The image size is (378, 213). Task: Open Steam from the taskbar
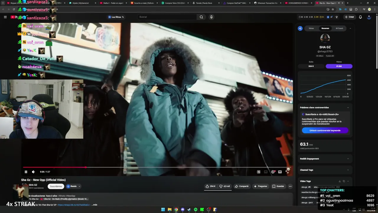(x=189, y=209)
